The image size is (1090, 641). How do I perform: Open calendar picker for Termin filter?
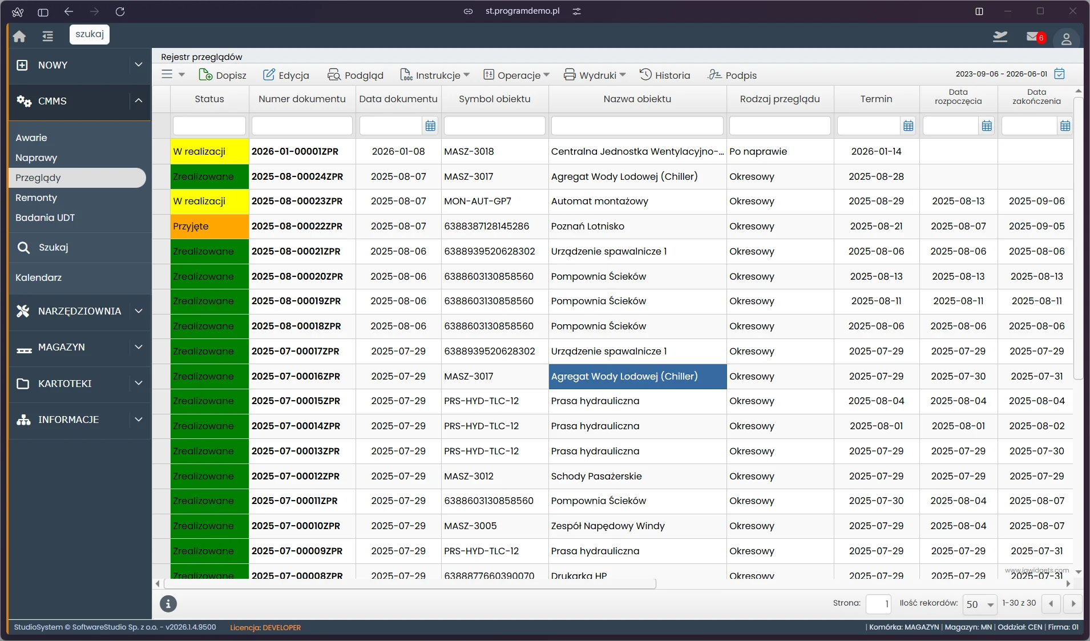click(909, 126)
